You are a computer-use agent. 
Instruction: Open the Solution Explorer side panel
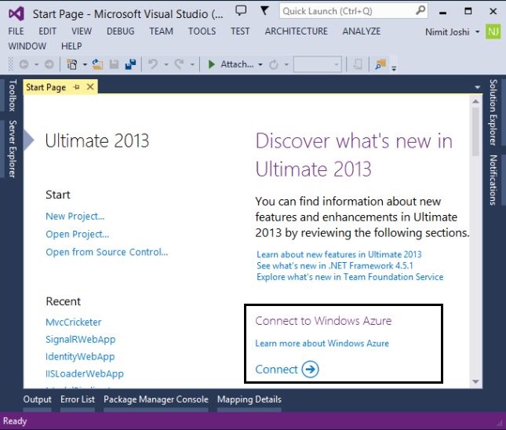click(x=493, y=112)
